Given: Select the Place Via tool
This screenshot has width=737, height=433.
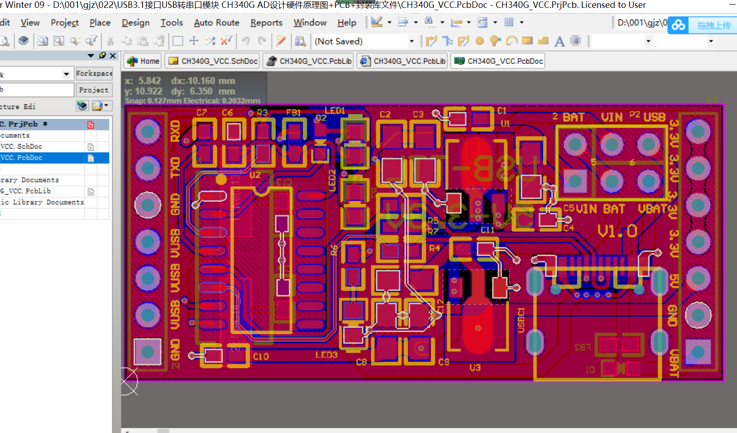Looking at the screenshot, I should point(495,41).
